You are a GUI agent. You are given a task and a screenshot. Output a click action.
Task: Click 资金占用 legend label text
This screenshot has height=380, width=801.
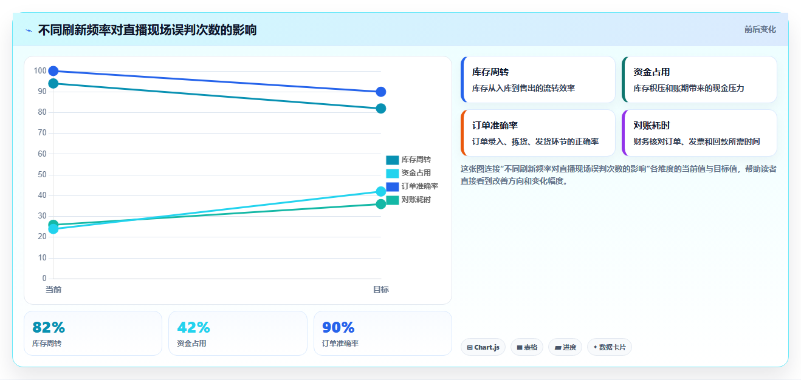(x=416, y=173)
